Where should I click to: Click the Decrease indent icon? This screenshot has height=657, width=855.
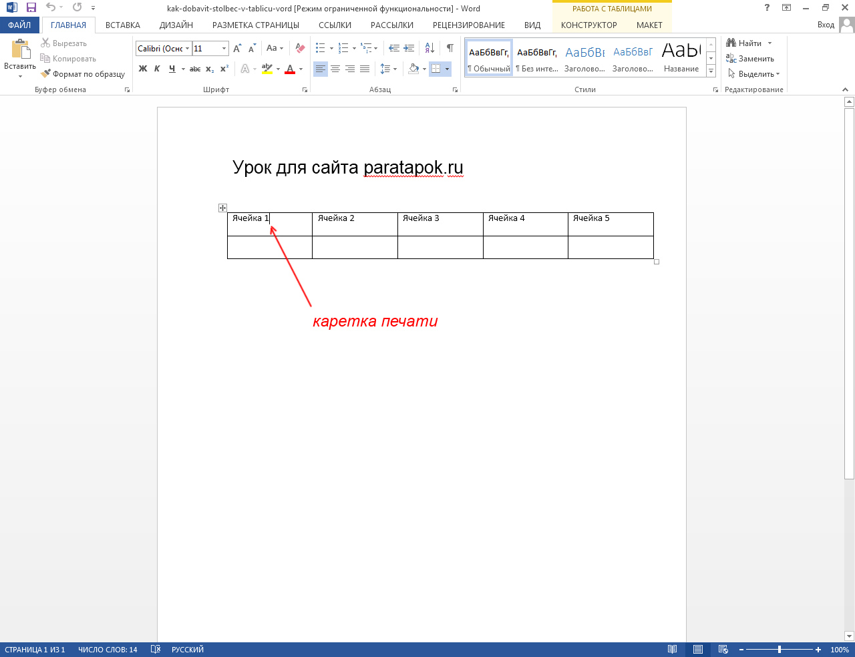pos(394,48)
